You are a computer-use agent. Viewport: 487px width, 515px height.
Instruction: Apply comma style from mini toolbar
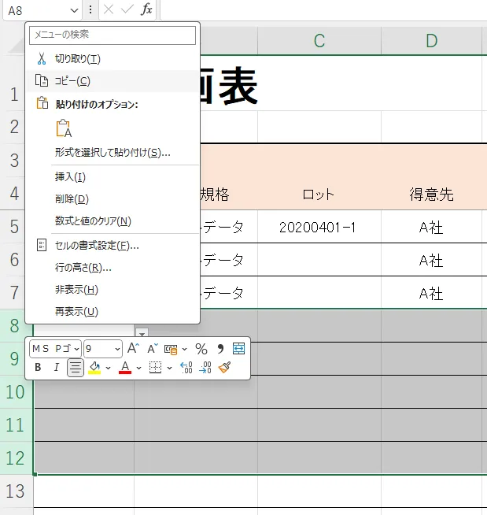[x=220, y=349]
